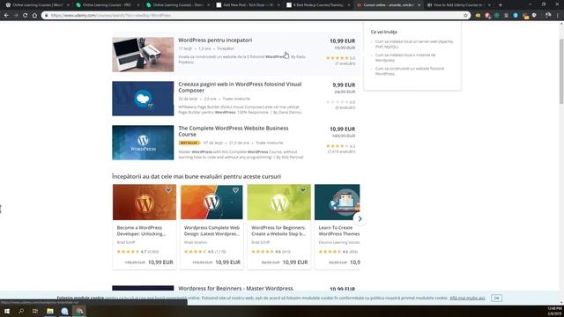Open The Complete WordPress Website Business Course
Image resolution: width=564 pixels, height=317 pixels.
pos(233,131)
